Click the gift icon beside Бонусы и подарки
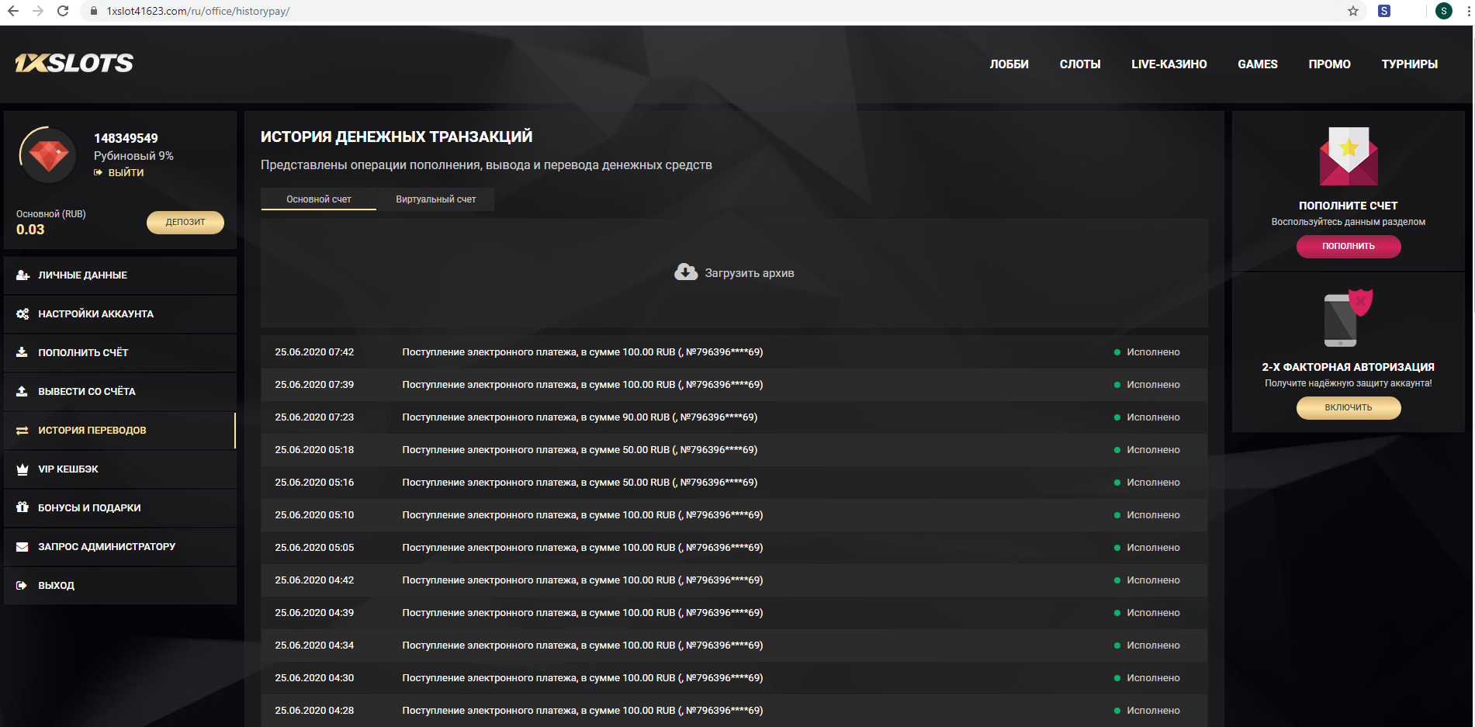1475x727 pixels. coord(21,507)
